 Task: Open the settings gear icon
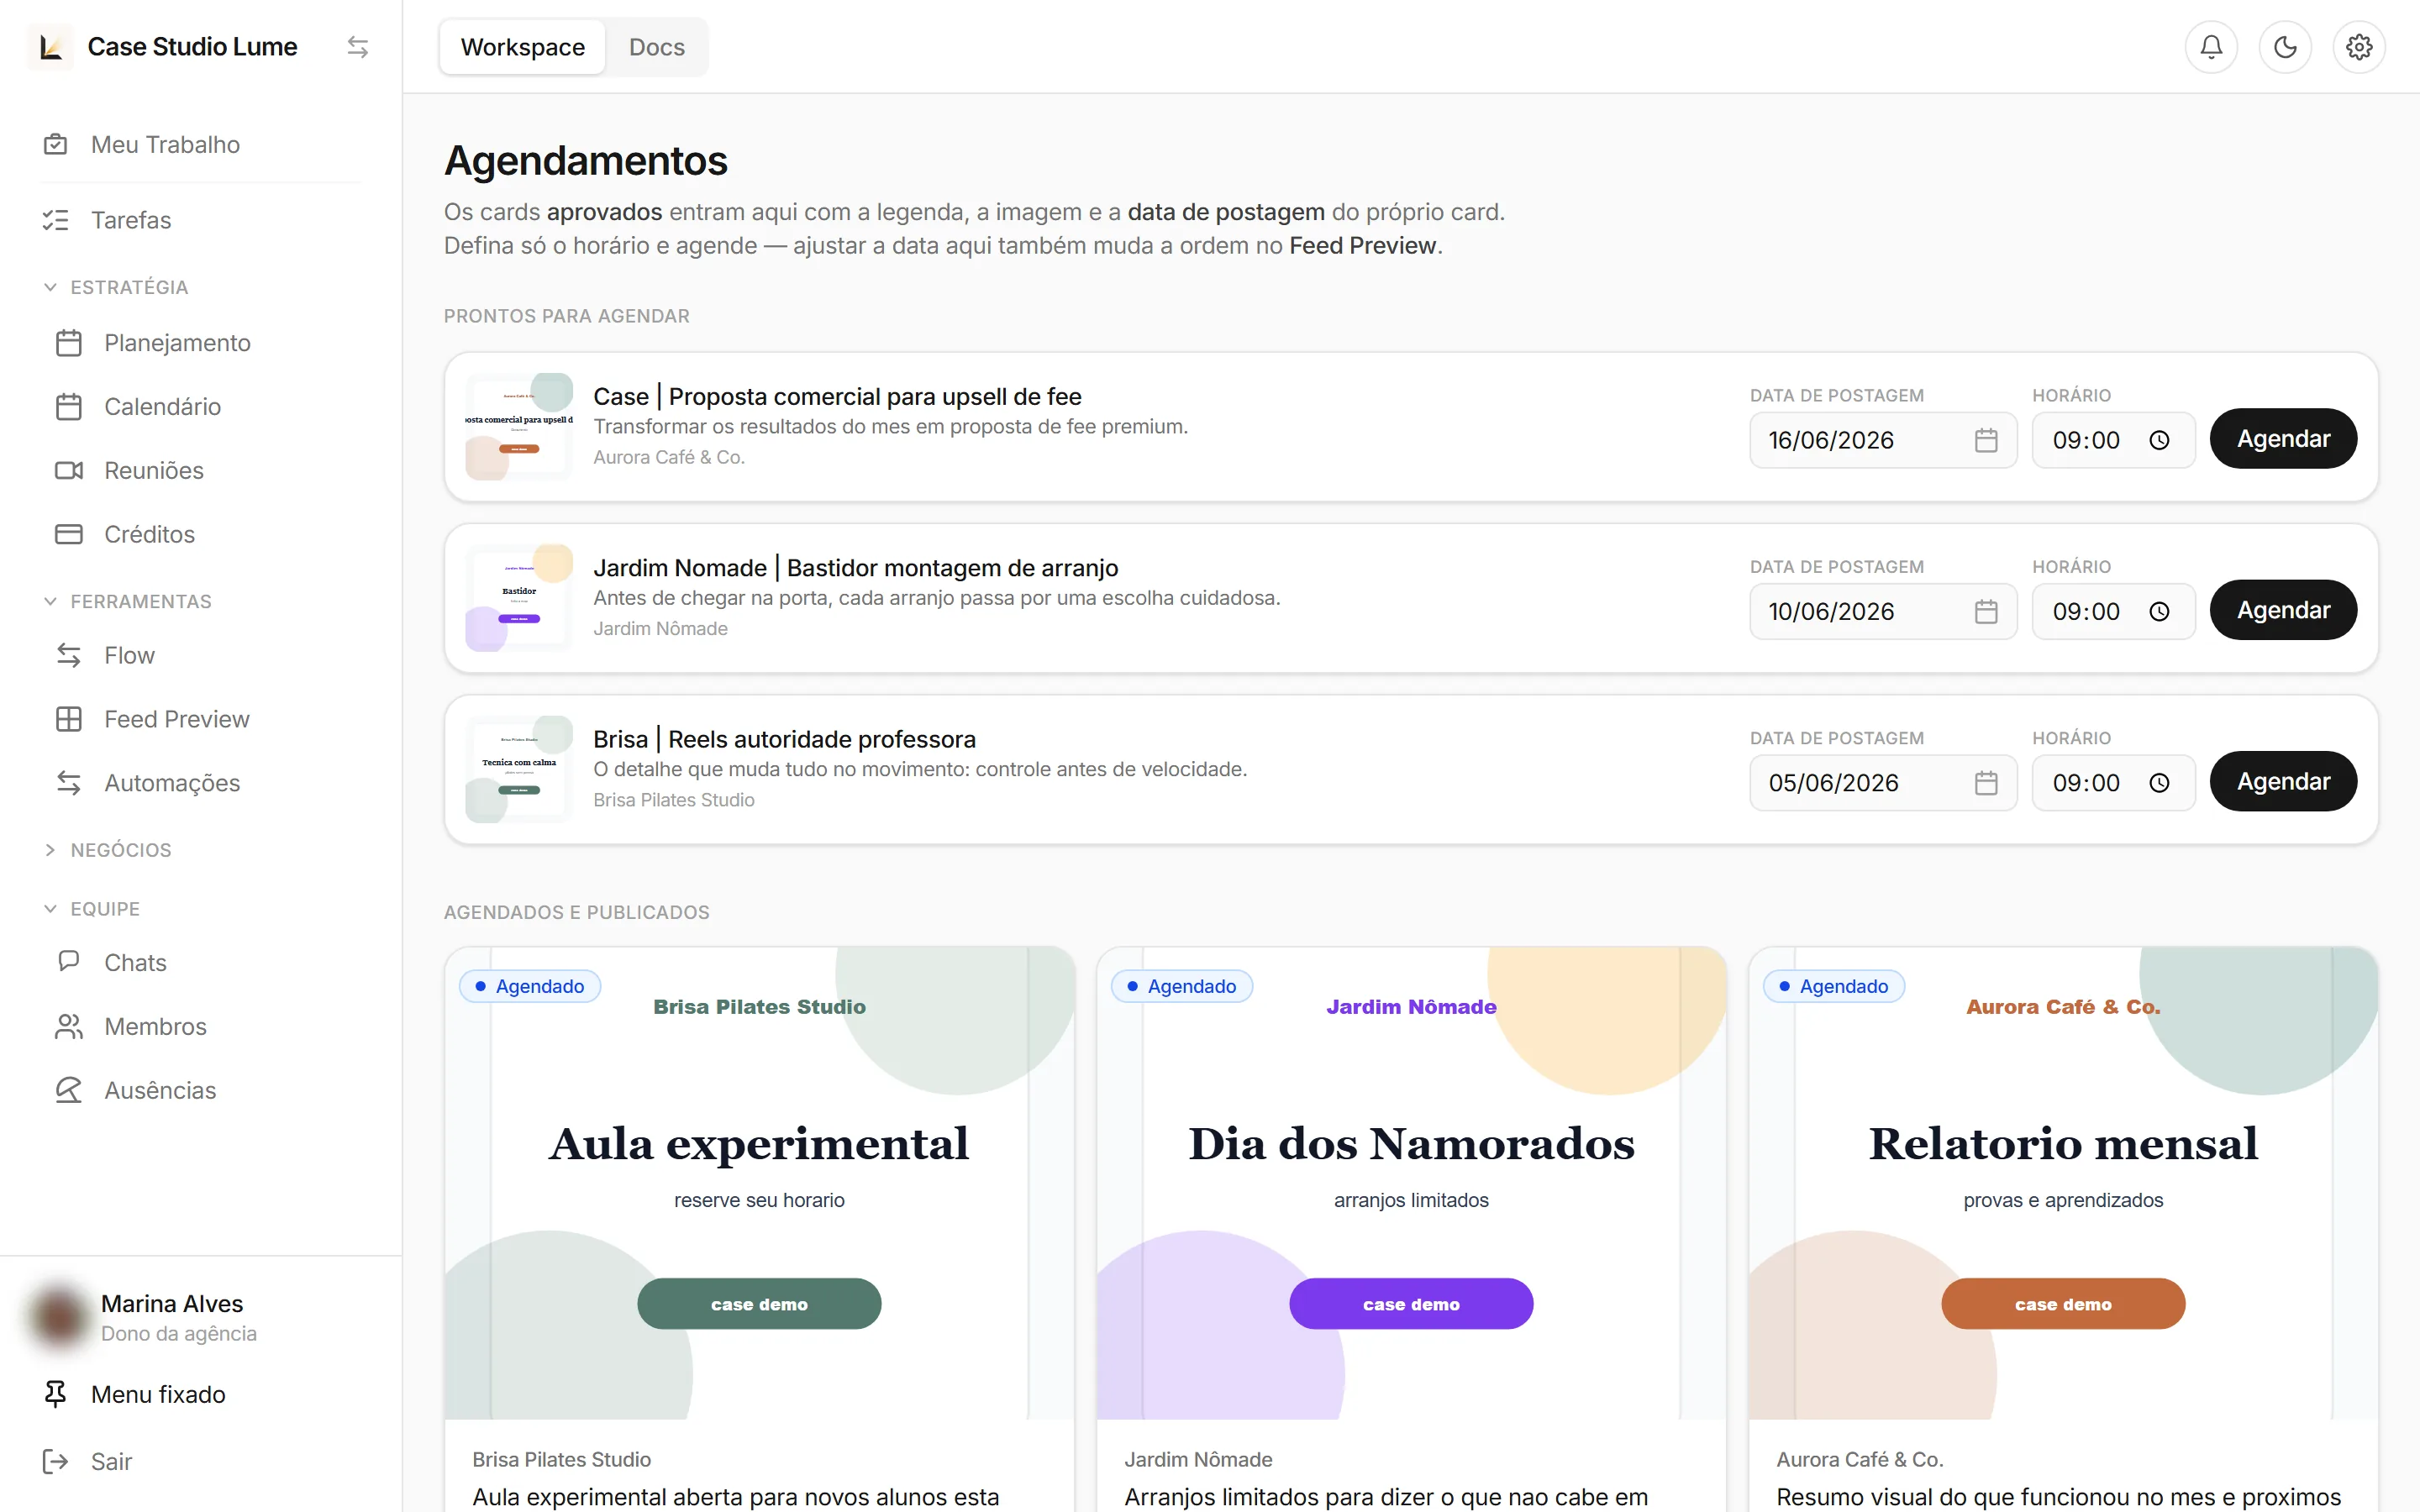(2359, 47)
